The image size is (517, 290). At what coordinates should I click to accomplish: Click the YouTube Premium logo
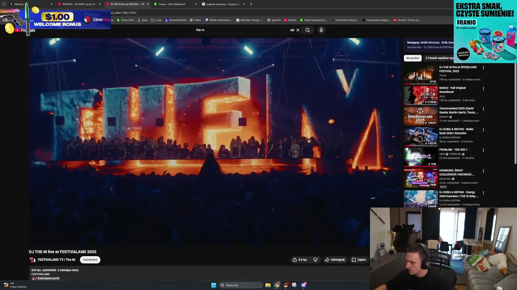point(25,30)
